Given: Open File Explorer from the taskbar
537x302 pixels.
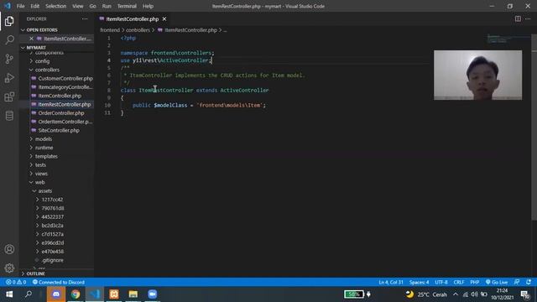Looking at the screenshot, I should (x=133, y=294).
